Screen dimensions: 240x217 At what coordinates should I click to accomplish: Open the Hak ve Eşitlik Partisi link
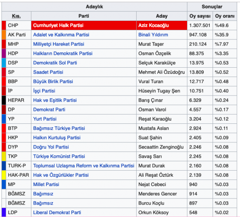coord(55,100)
